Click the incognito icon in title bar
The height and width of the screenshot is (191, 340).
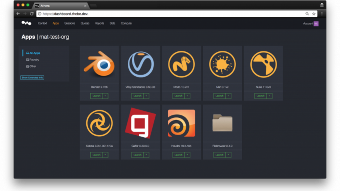tap(322, 5)
